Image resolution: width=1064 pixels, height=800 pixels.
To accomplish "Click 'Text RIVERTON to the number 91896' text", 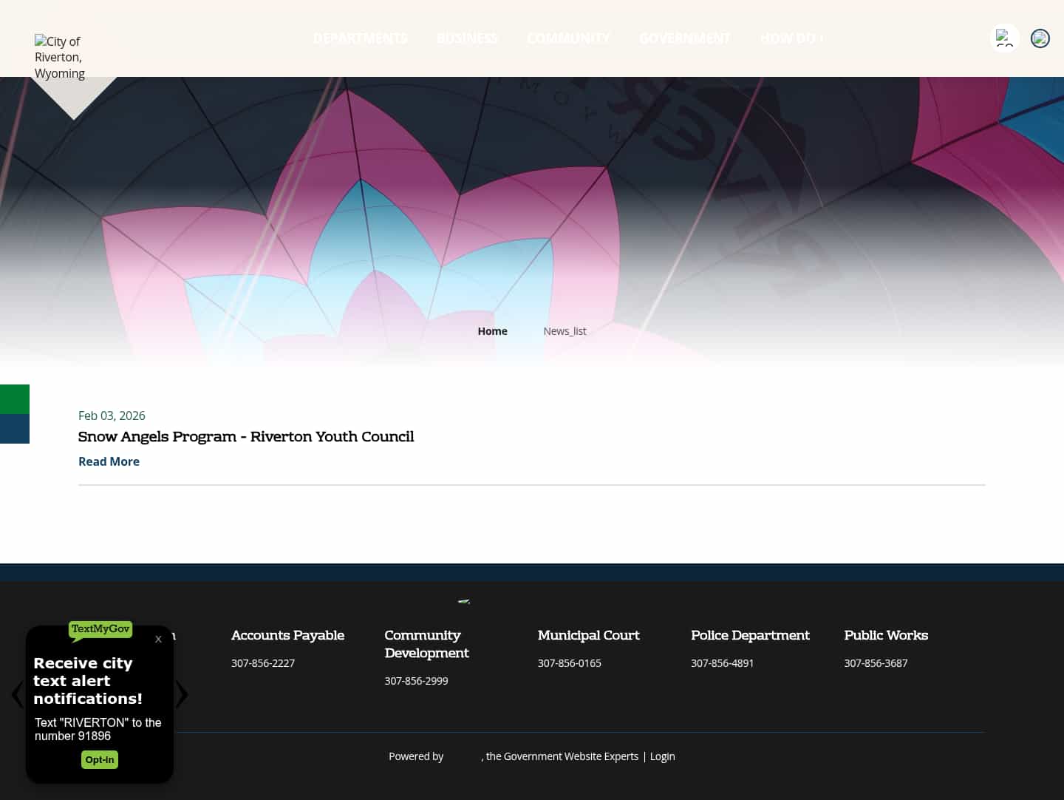I will (x=98, y=729).
